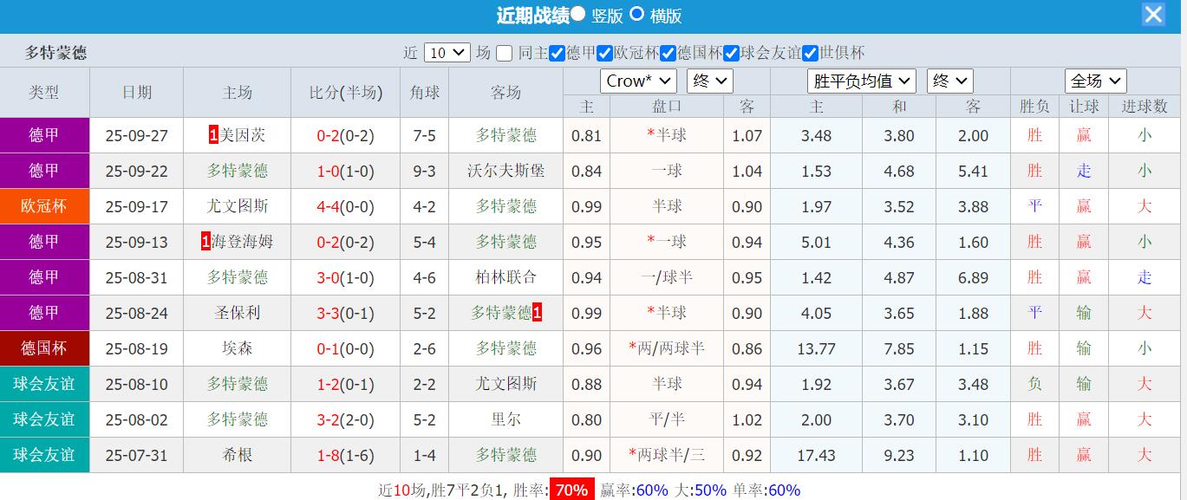Disable the 德国杯 filter checkbox

point(668,53)
